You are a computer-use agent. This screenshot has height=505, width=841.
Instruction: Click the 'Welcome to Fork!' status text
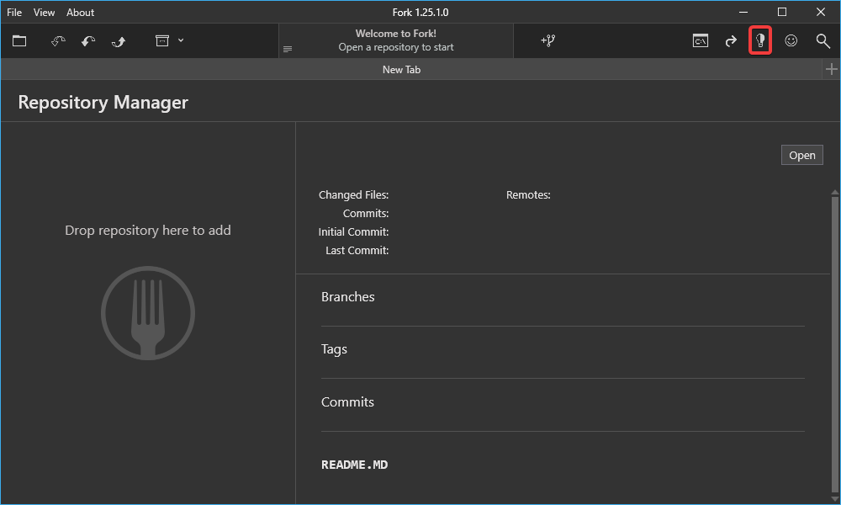pos(396,34)
